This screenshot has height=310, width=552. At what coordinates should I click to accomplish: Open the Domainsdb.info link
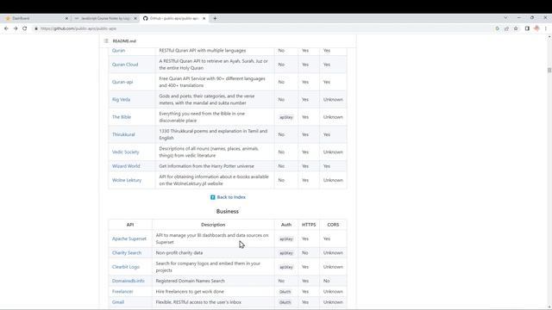[129, 281]
